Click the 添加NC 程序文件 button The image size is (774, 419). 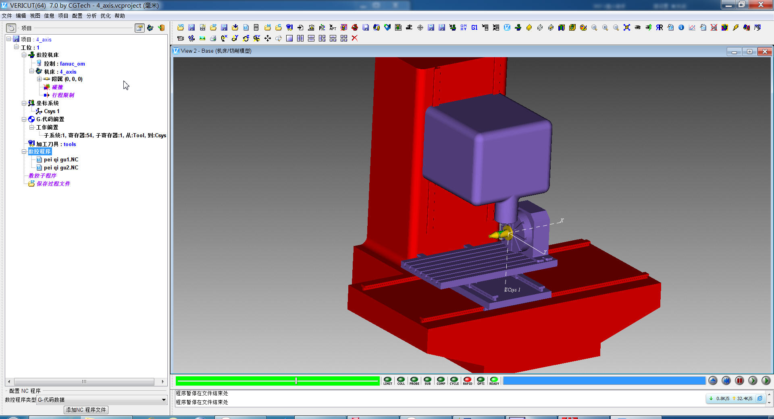click(x=86, y=410)
